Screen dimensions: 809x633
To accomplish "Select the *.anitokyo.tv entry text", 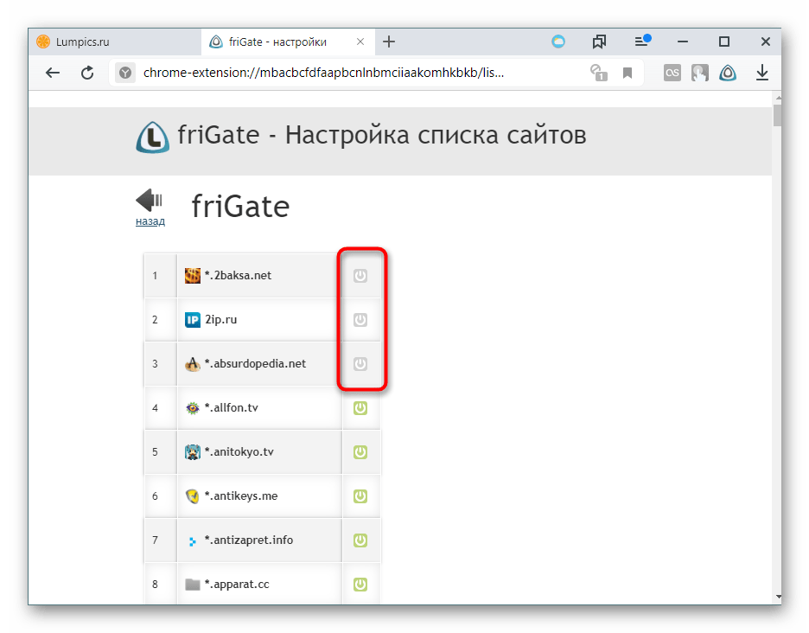I will (x=239, y=452).
